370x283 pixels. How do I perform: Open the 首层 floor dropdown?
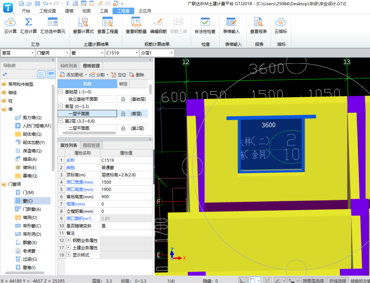point(18,53)
